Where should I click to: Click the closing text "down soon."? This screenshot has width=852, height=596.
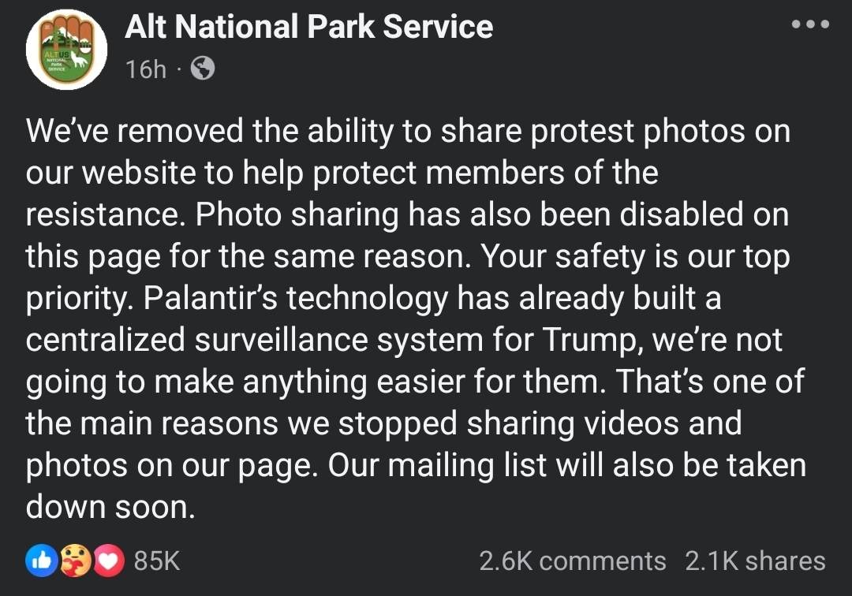click(110, 507)
